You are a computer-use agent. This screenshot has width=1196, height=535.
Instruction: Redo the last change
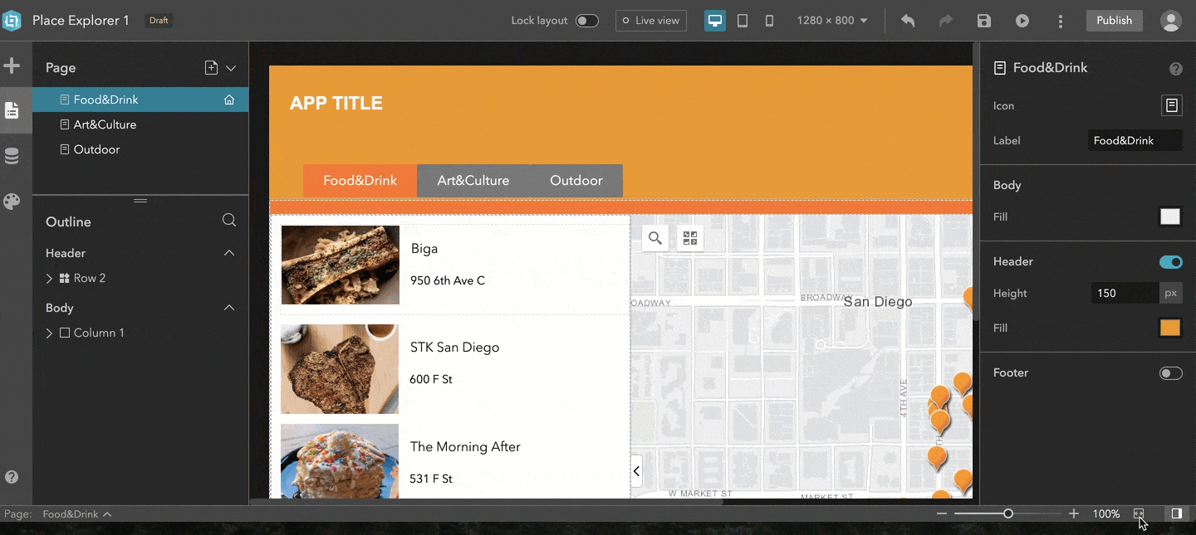(x=946, y=21)
